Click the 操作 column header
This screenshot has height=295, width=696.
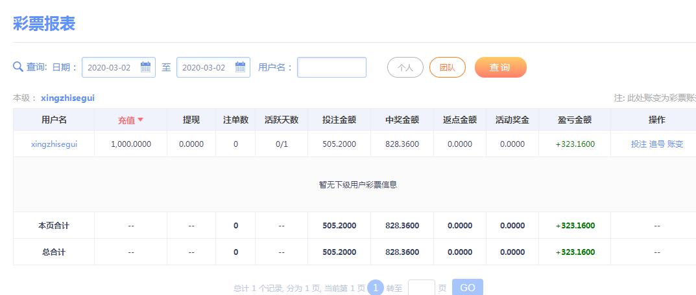pyautogui.click(x=657, y=120)
